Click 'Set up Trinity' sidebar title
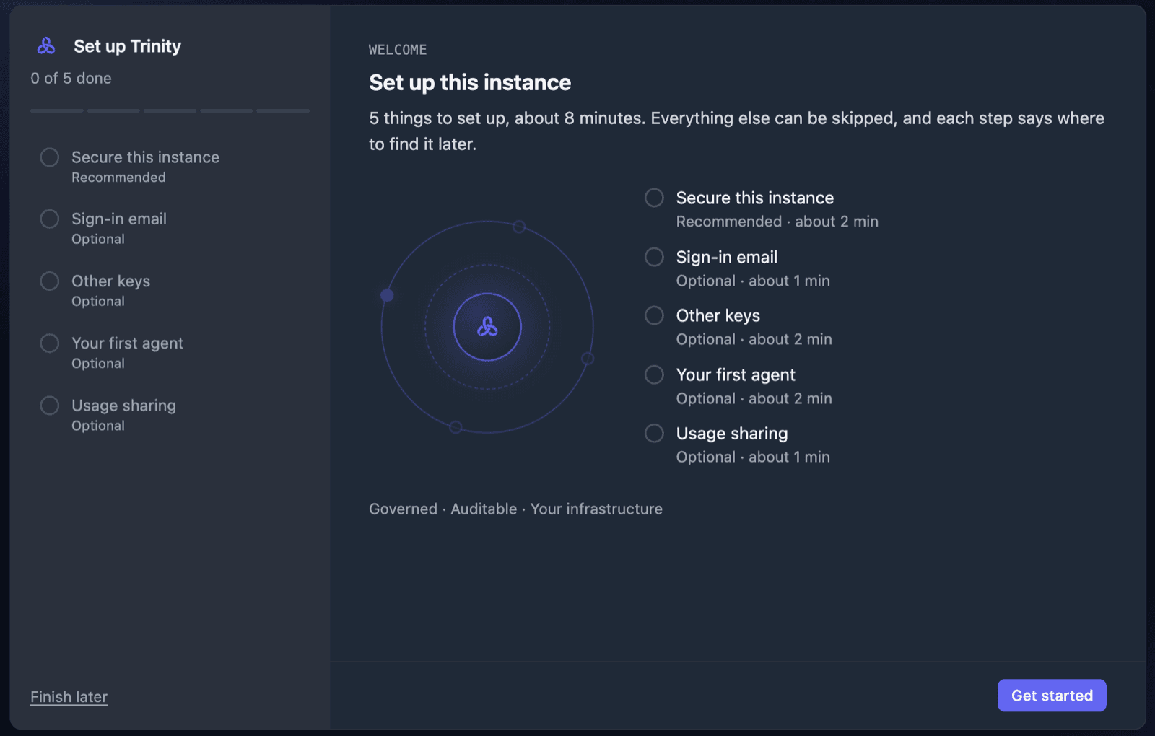 click(x=127, y=46)
